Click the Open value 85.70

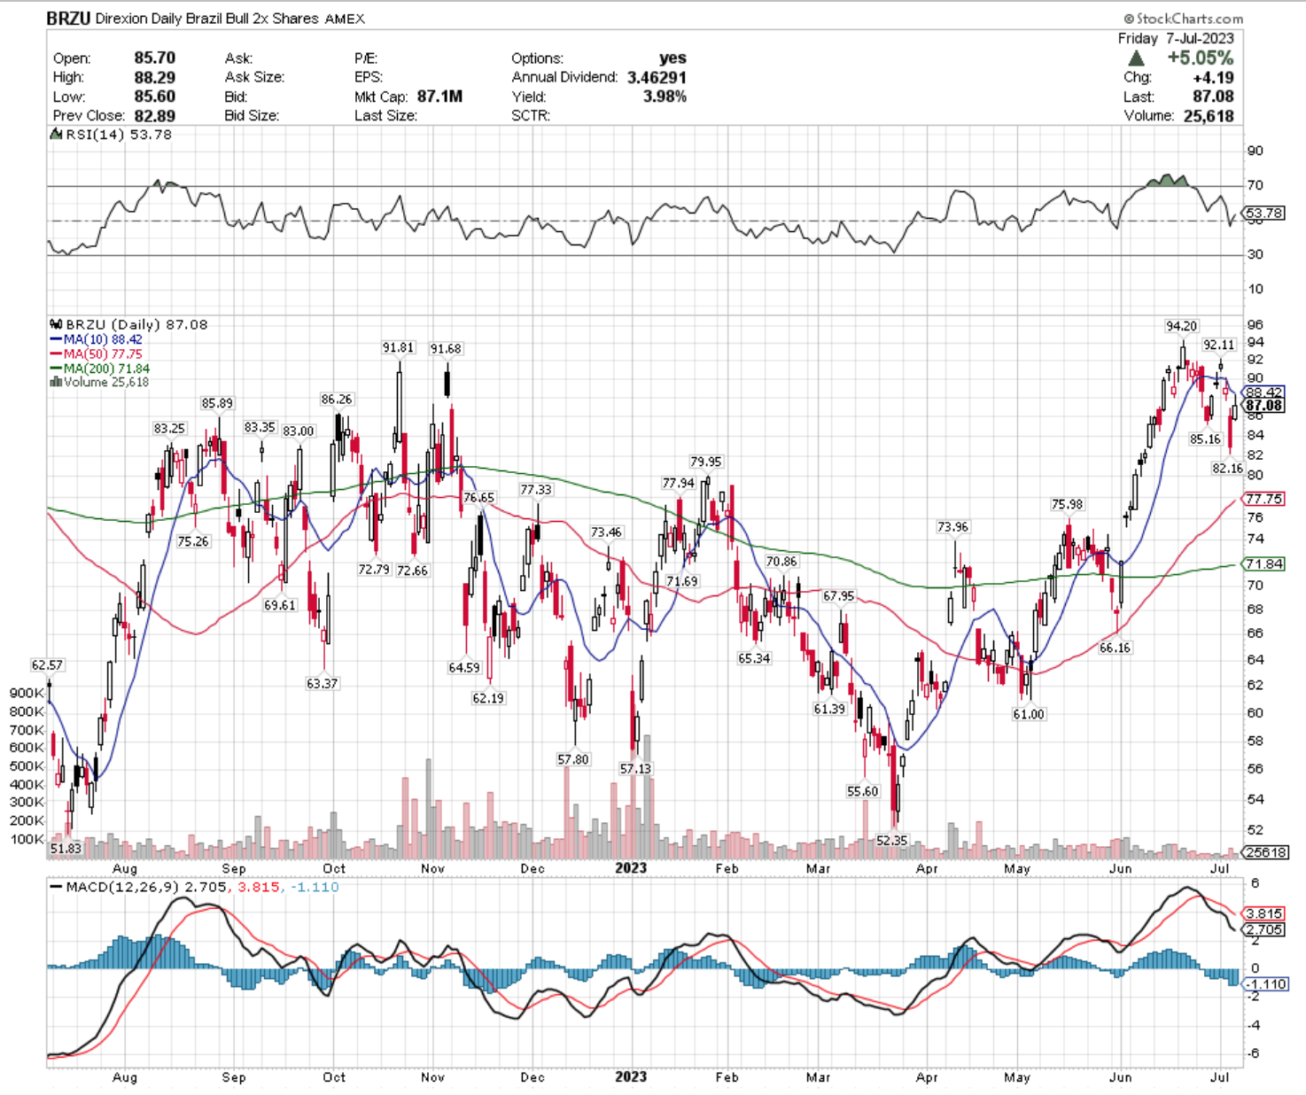[154, 58]
